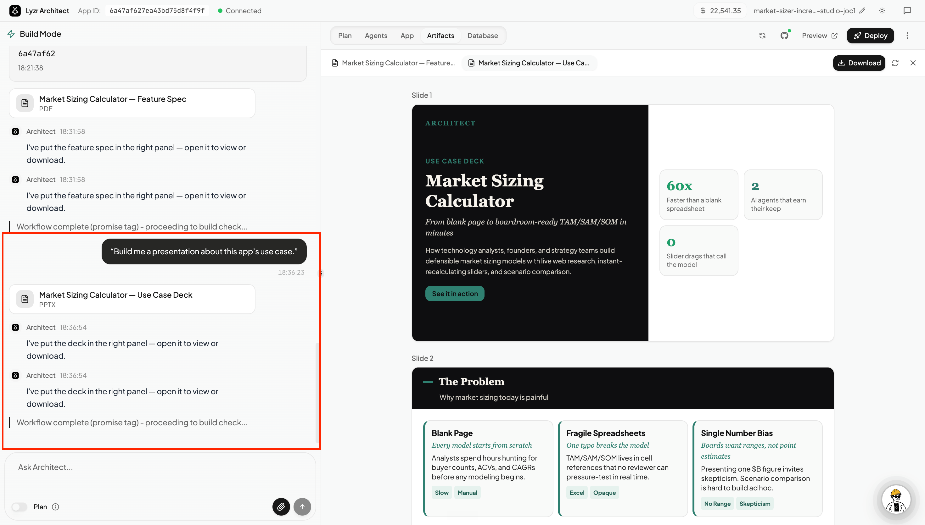Viewport: 925px width, 525px height.
Task: Select the Artifacts tab
Action: (440, 36)
